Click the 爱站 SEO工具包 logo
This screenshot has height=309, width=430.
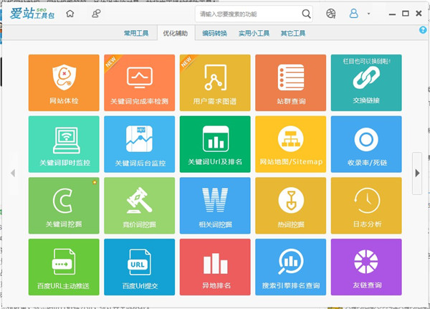coord(32,14)
